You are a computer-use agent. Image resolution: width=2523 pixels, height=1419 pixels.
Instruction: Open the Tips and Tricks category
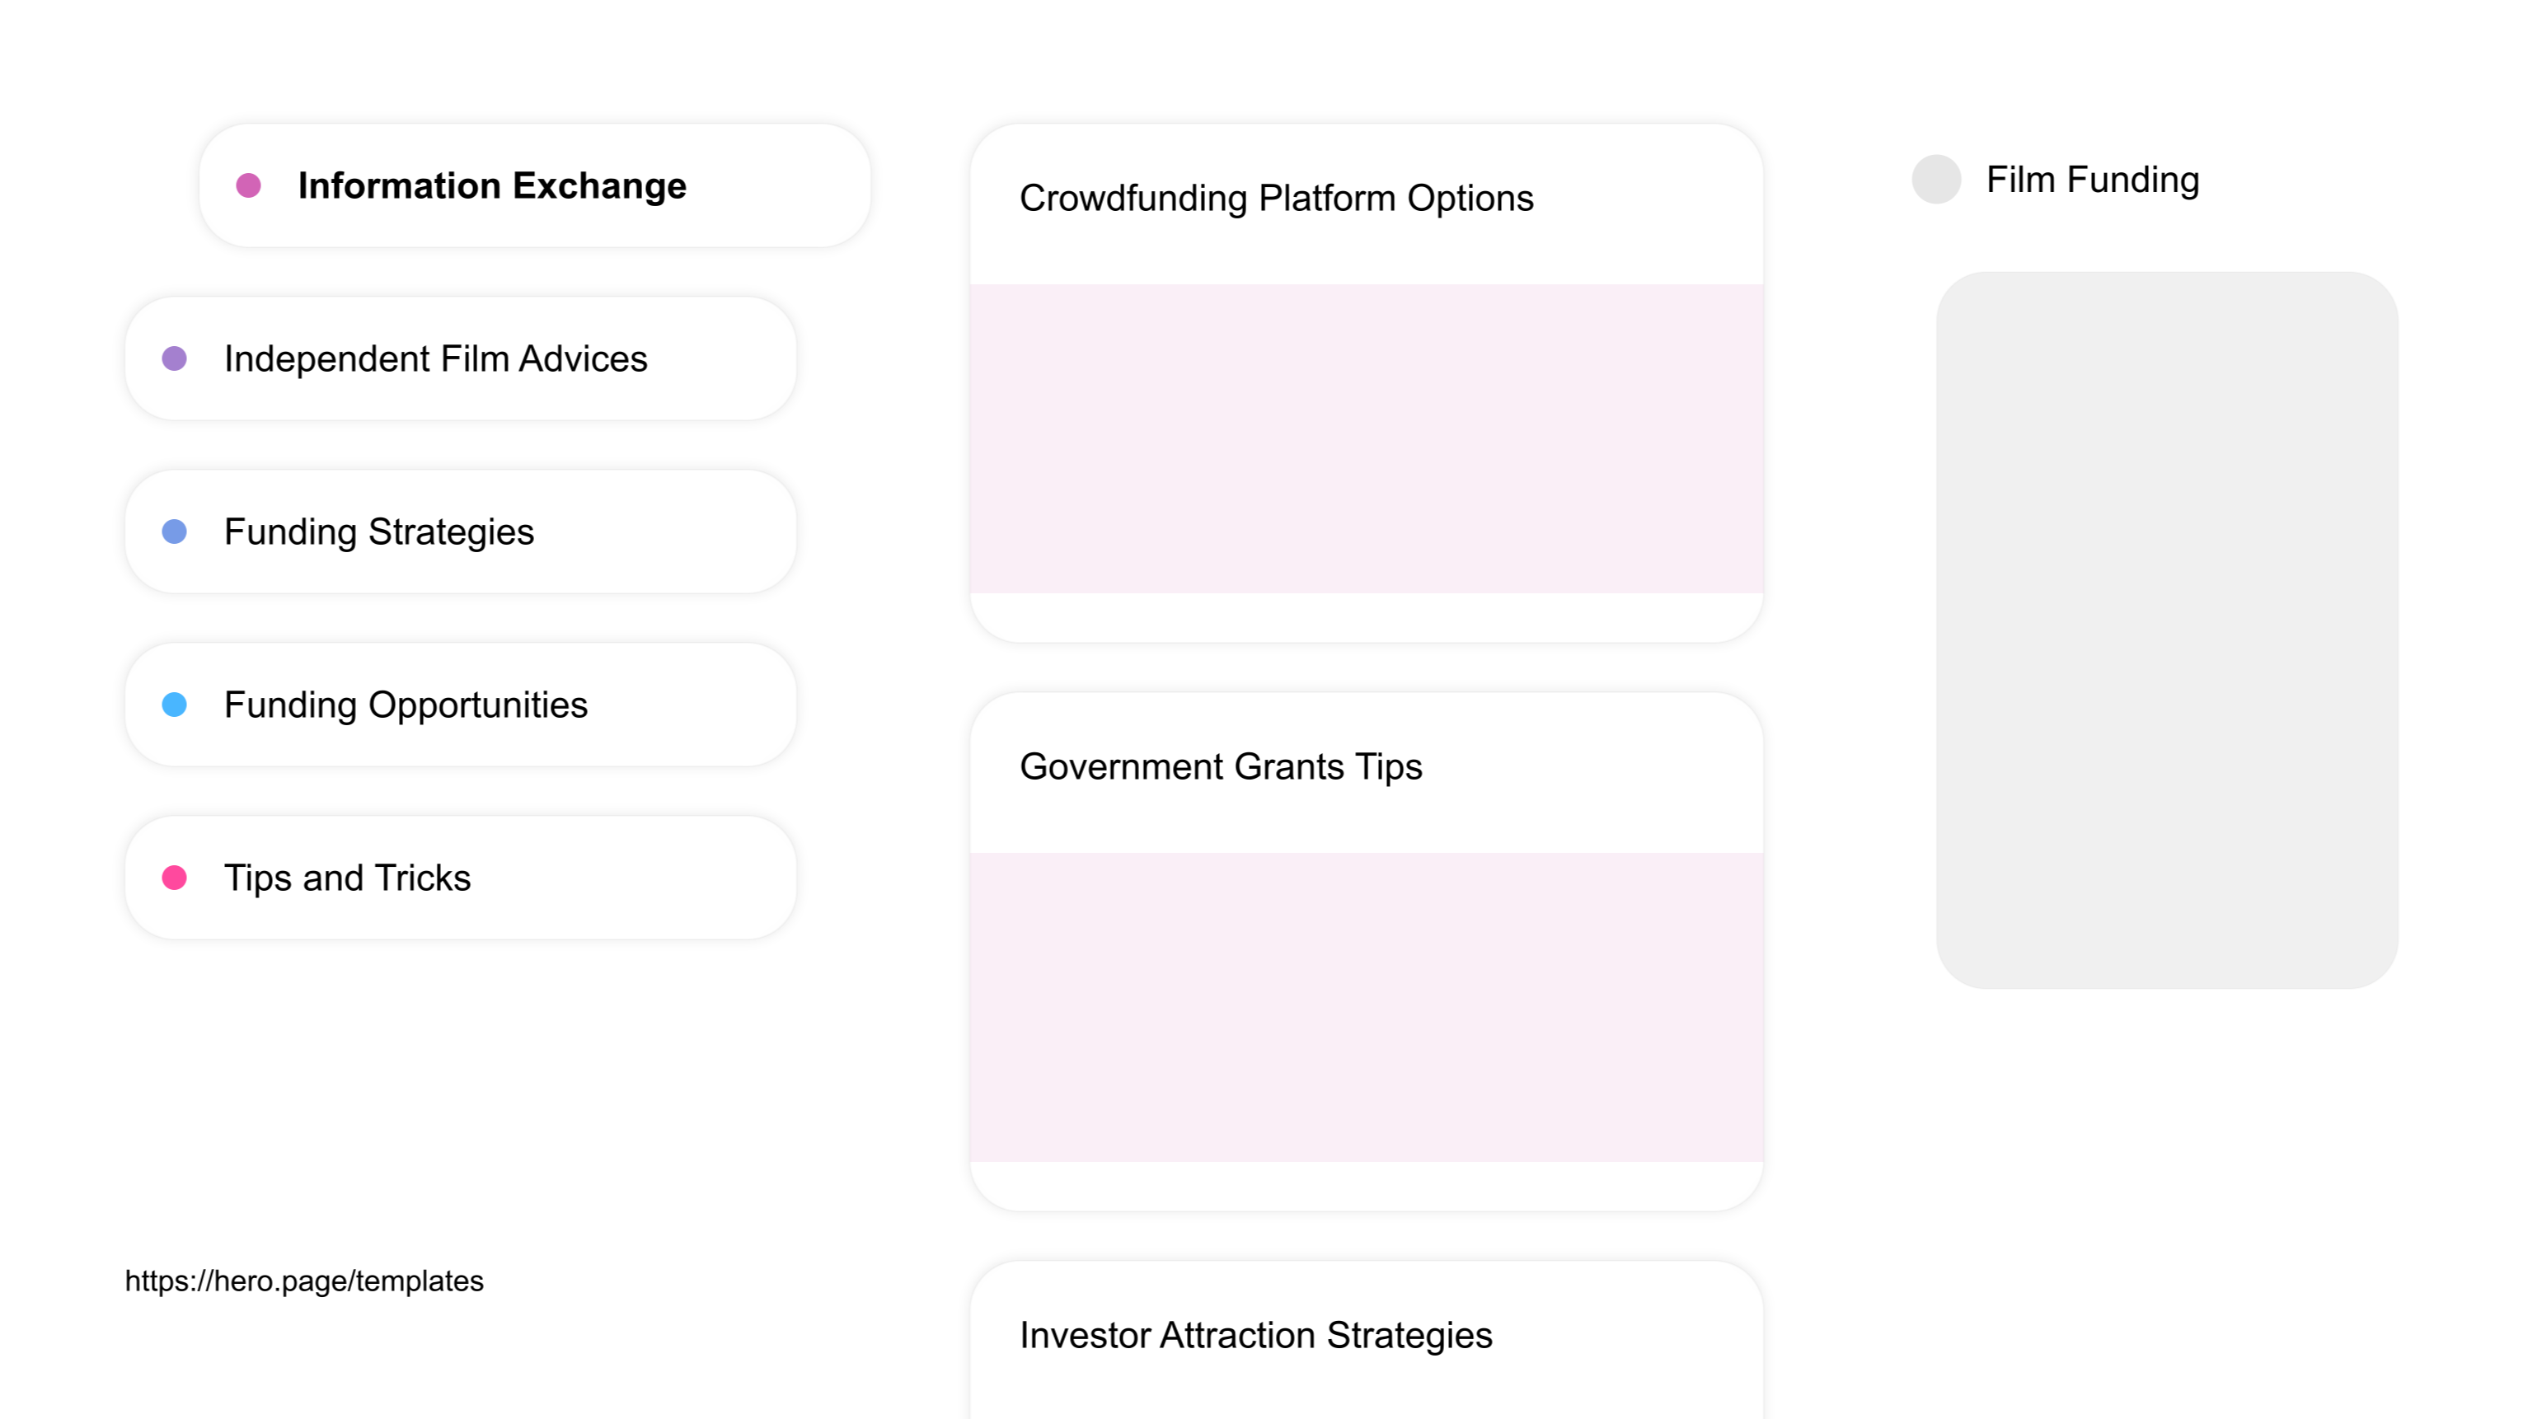(460, 878)
